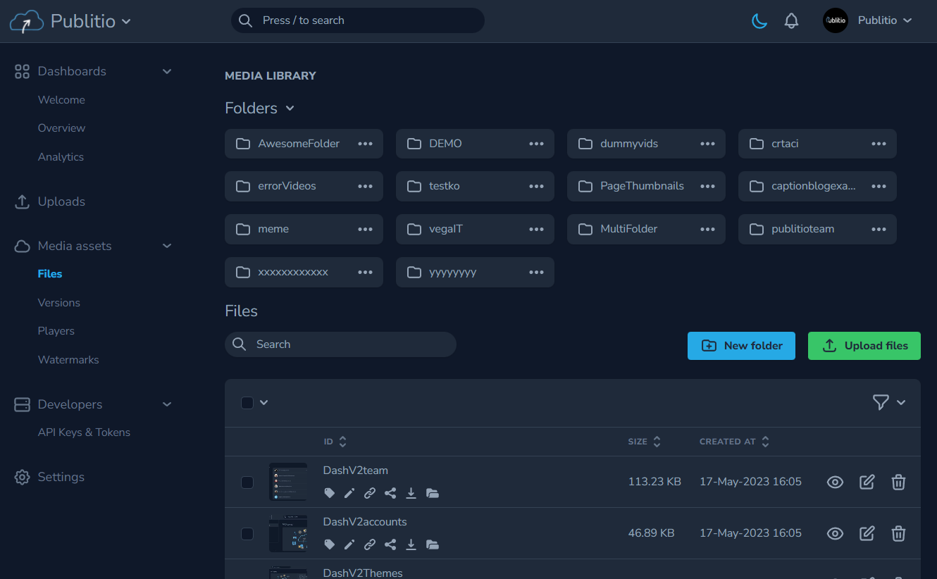Go to Welcome dashboard
The width and height of the screenshot is (937, 579).
[x=61, y=100]
